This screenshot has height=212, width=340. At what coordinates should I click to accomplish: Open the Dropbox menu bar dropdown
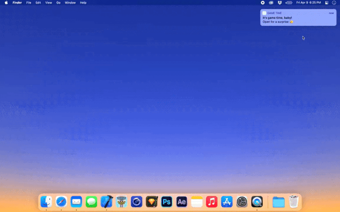point(279,3)
